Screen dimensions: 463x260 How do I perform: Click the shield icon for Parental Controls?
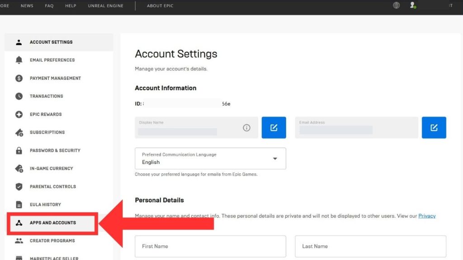pyautogui.click(x=19, y=186)
